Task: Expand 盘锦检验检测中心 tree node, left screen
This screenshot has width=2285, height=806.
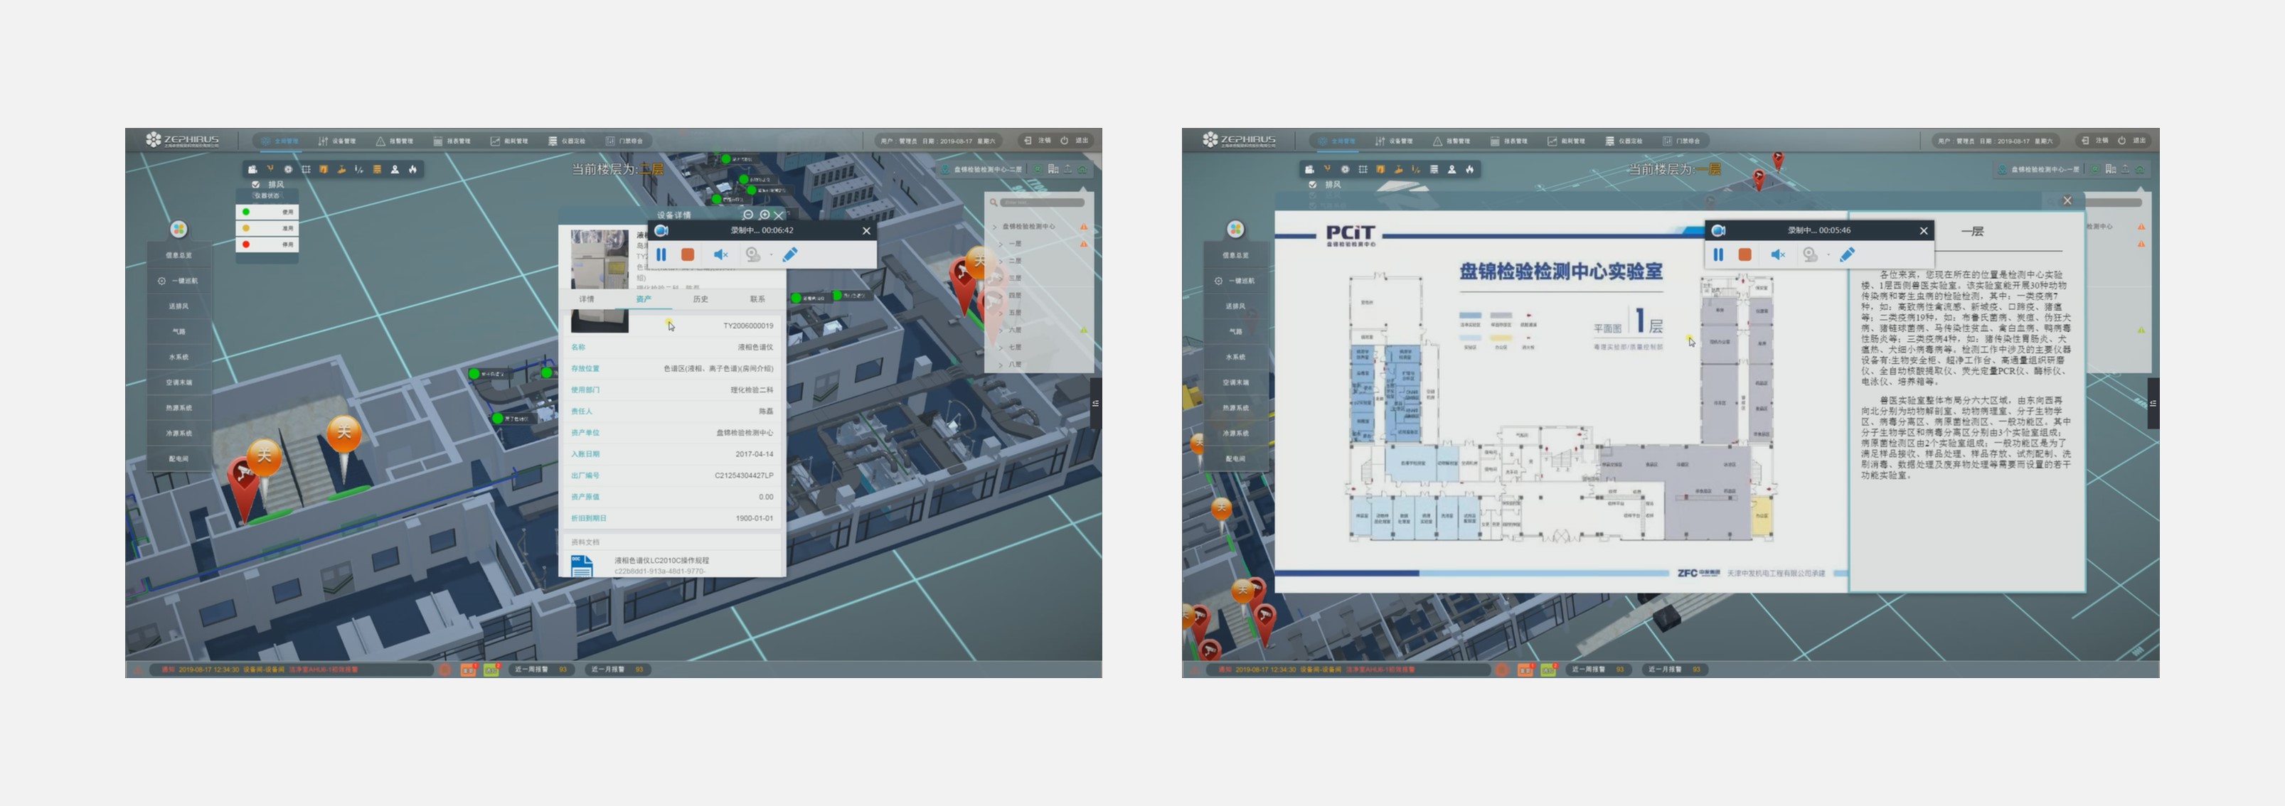Action: [x=994, y=227]
